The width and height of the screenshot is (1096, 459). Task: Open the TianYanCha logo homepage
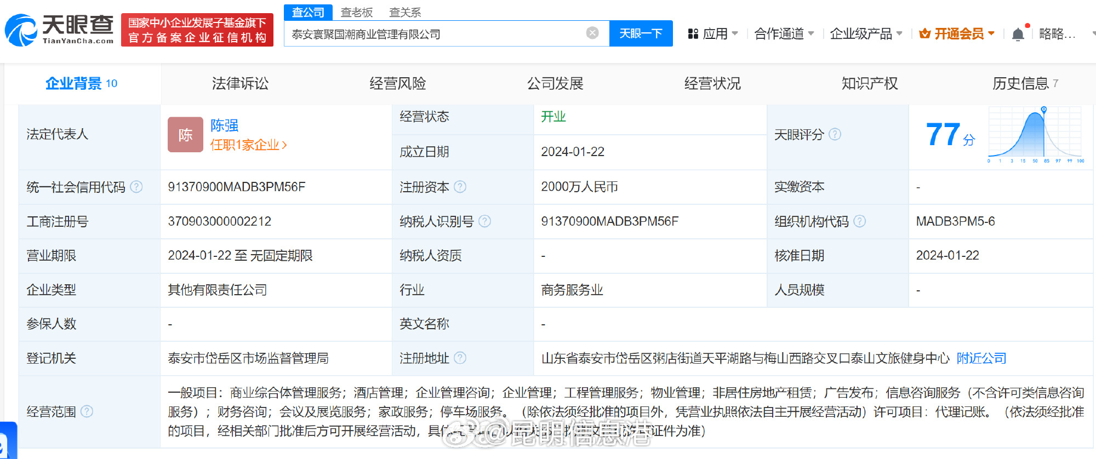pyautogui.click(x=59, y=30)
